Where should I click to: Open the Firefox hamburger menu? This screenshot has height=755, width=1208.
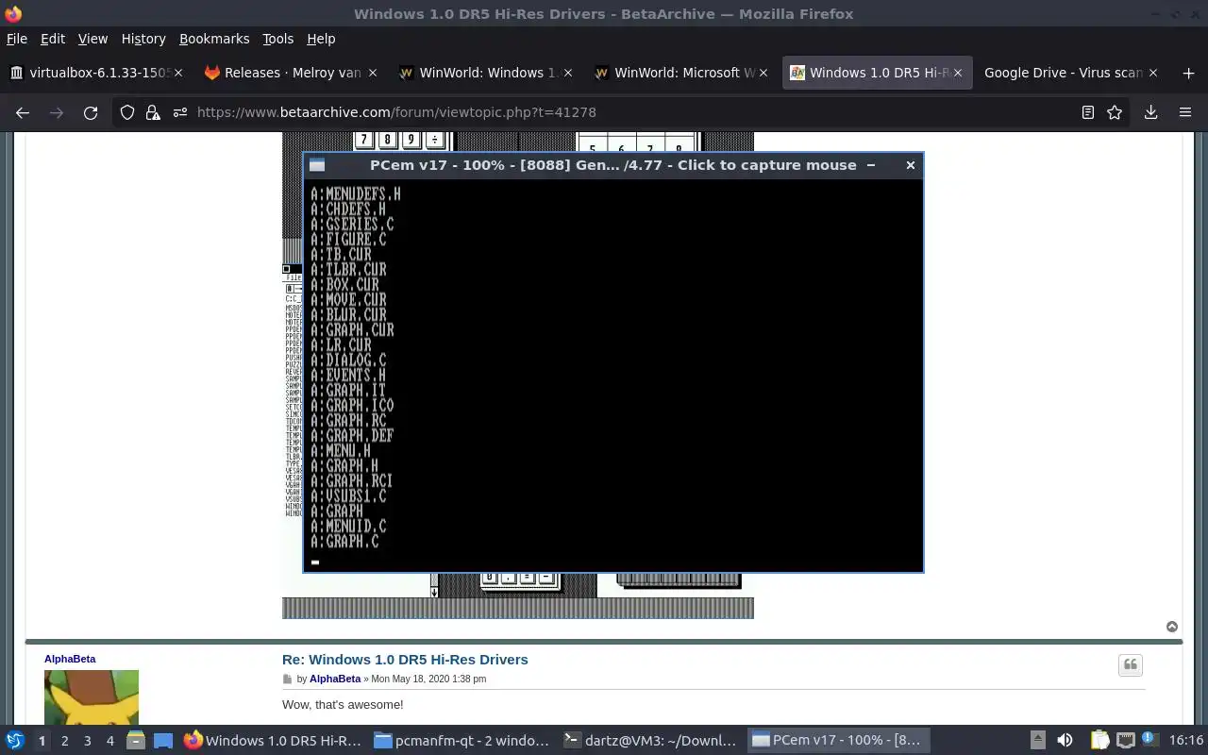(1185, 112)
